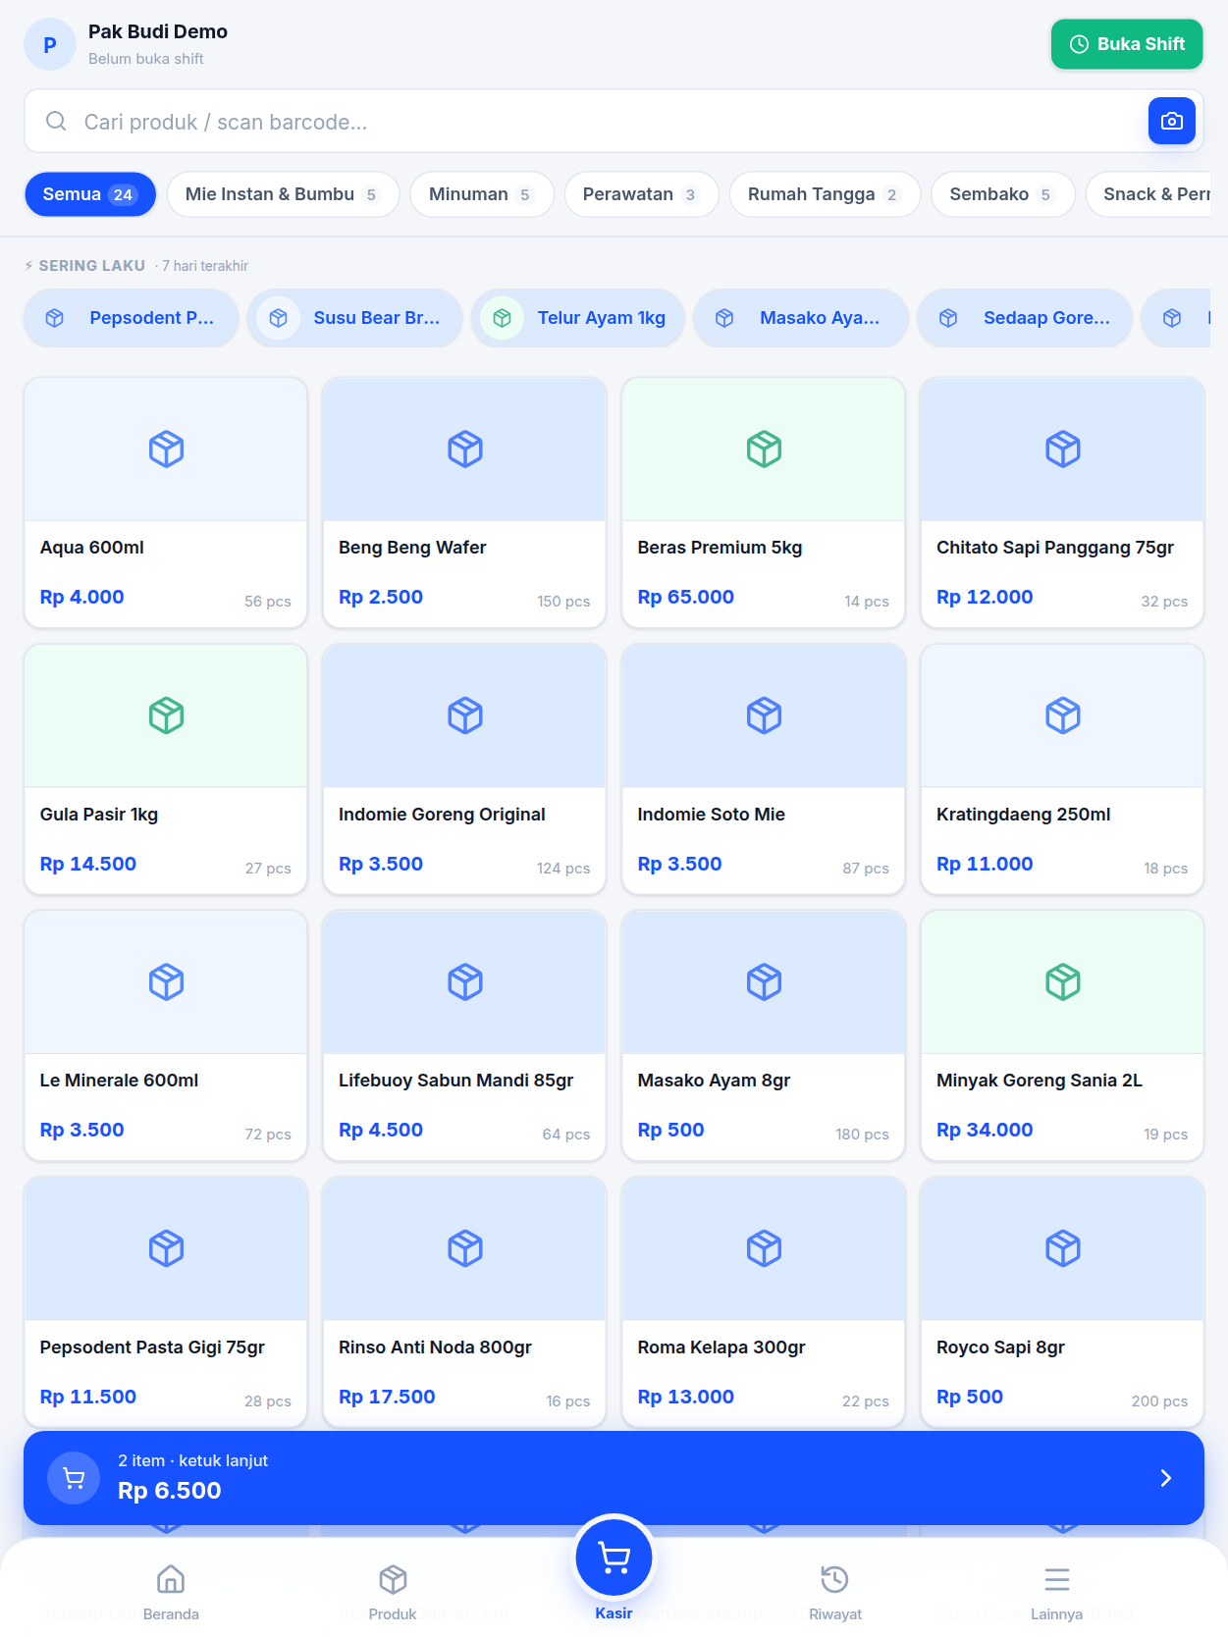Click the Rp 65.000 Beras price
The height and width of the screenshot is (1637, 1228).
tap(686, 597)
